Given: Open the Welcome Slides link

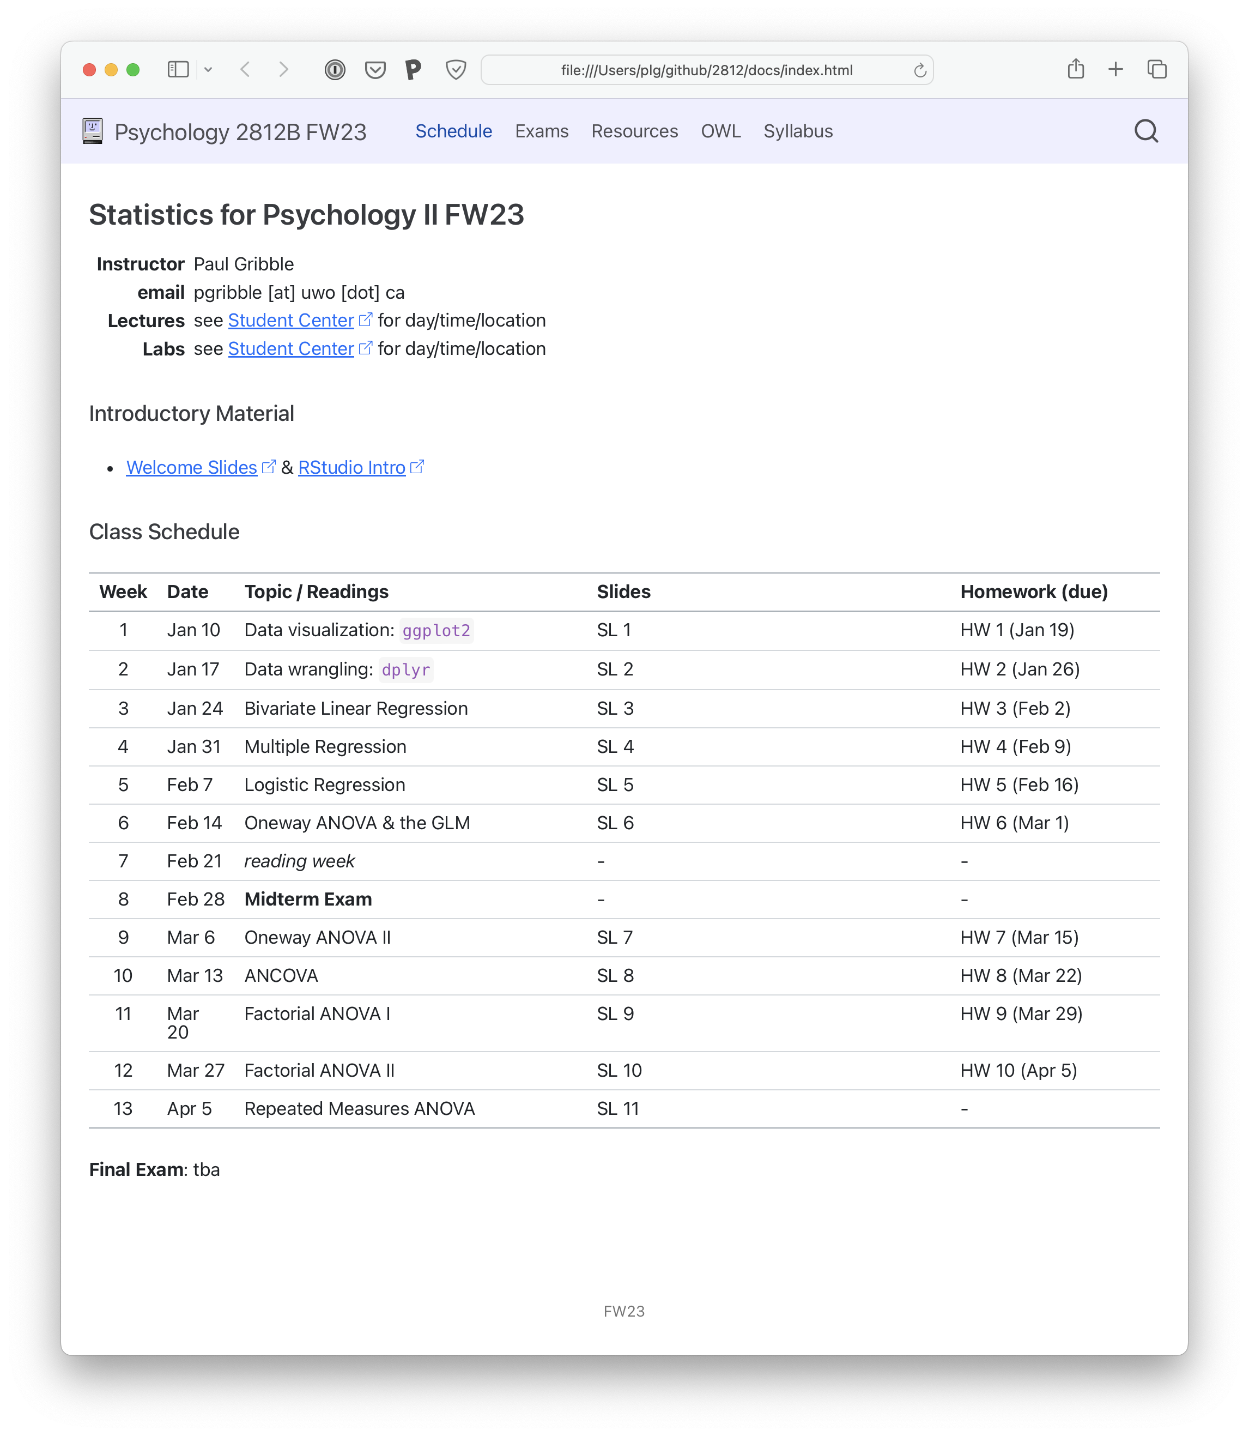Looking at the screenshot, I should tap(192, 467).
